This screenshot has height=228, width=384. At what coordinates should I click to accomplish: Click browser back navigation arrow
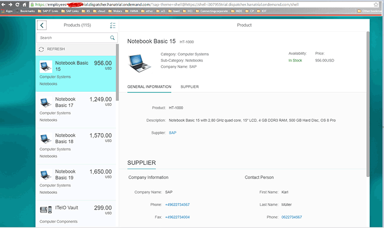[x=4, y=4]
